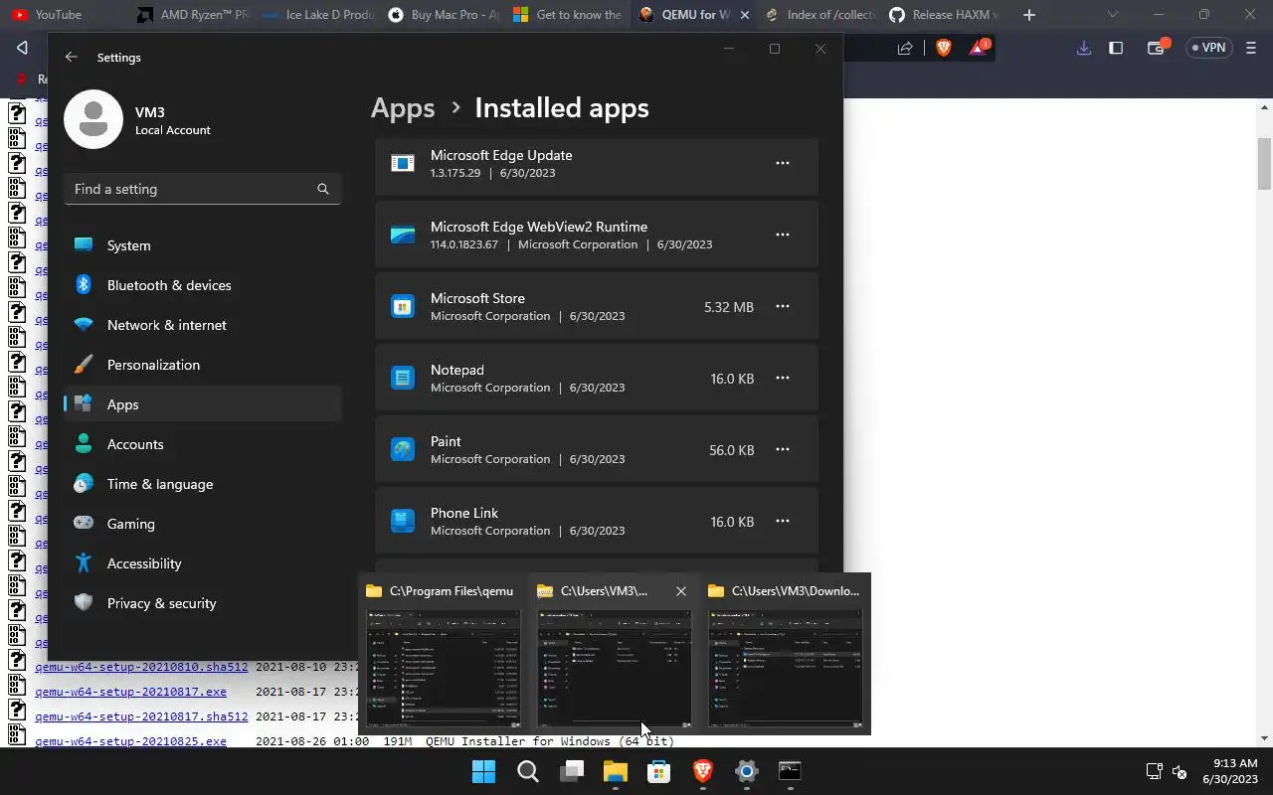Open Privacy & security settings
This screenshot has width=1273, height=795.
[x=203, y=603]
